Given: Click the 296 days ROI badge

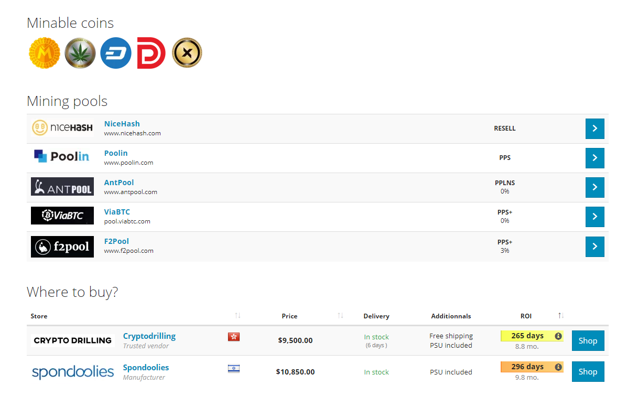Looking at the screenshot, I should point(532,367).
